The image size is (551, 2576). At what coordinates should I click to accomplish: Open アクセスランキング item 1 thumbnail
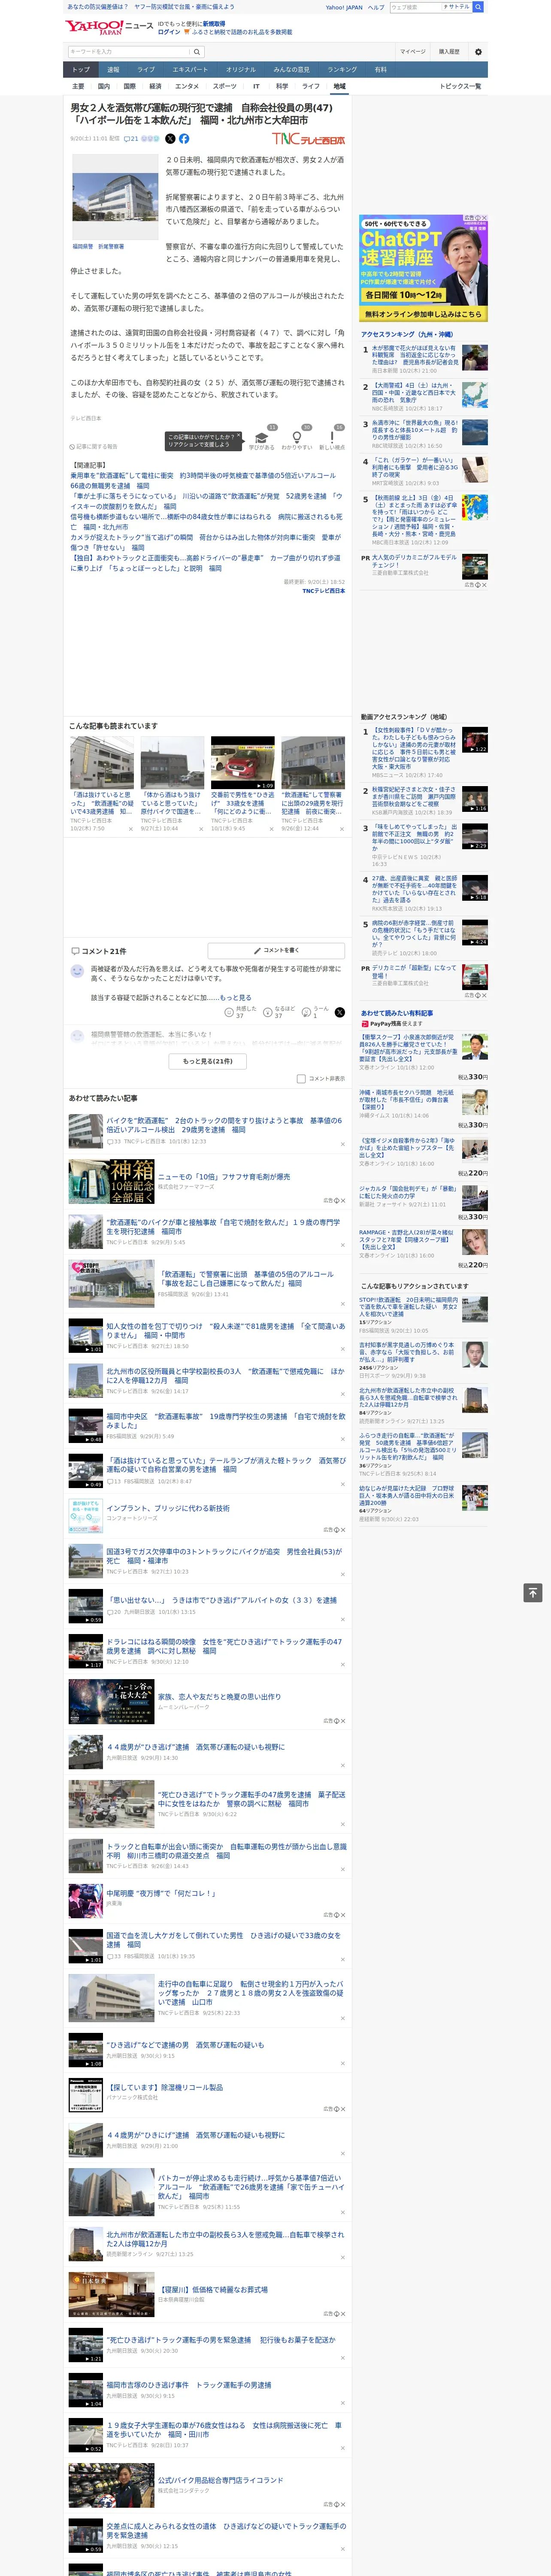475,357
